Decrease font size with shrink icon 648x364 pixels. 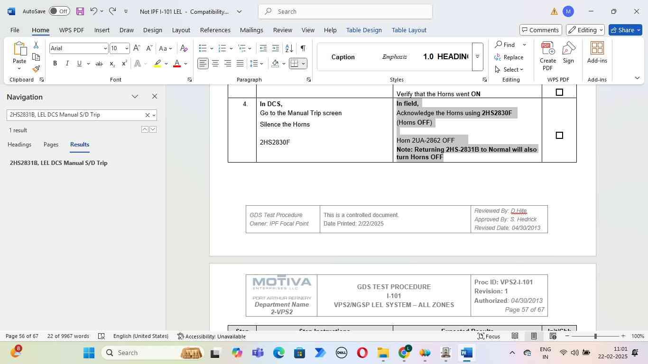(x=149, y=48)
